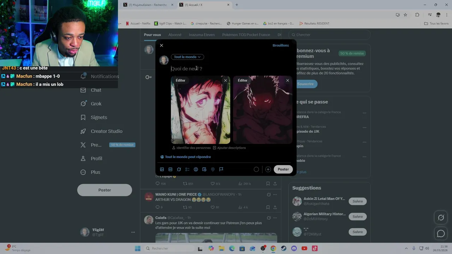Switch to '#JujutsuKaisen - Recherche' browser tab
The height and width of the screenshot is (254, 452).
coord(148,5)
